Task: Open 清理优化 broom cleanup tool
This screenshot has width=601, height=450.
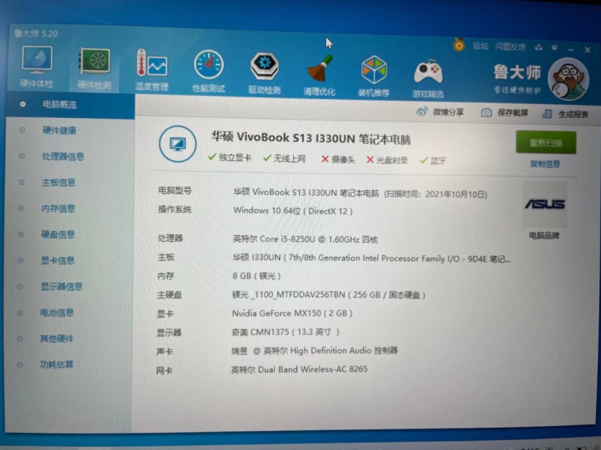Action: 319,75
